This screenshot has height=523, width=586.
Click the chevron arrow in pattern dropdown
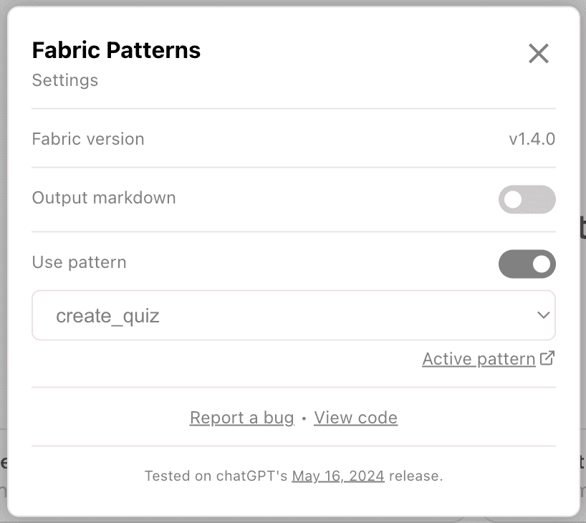click(544, 315)
